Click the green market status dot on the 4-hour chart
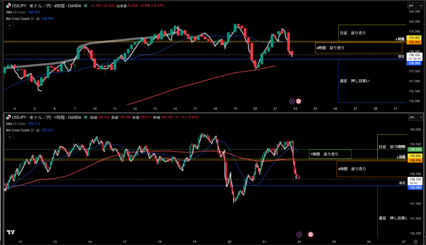This screenshot has height=245, width=426. coord(86,6)
